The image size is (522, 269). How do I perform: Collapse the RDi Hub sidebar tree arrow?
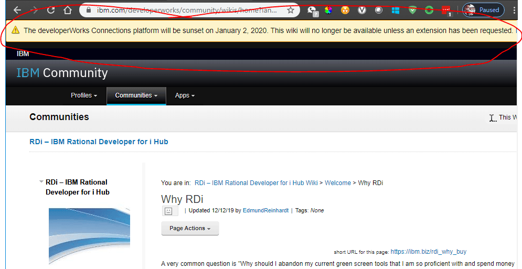(x=41, y=182)
